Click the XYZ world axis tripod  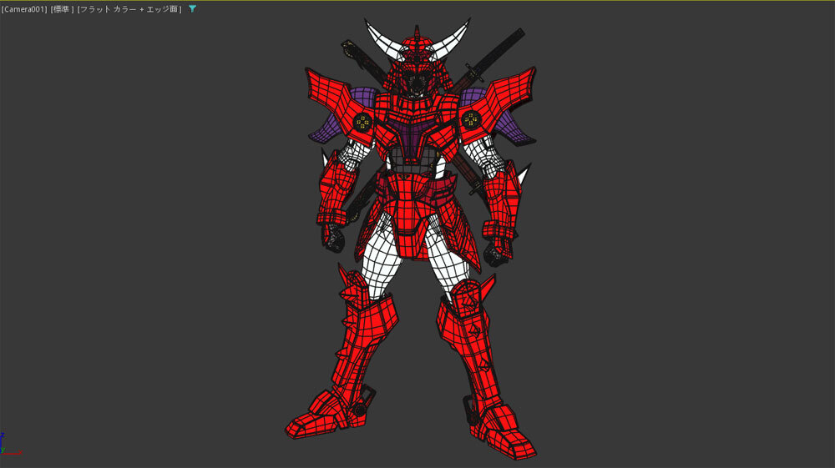coord(4,445)
